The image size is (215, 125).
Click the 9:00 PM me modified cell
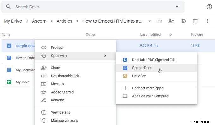pos(149,45)
